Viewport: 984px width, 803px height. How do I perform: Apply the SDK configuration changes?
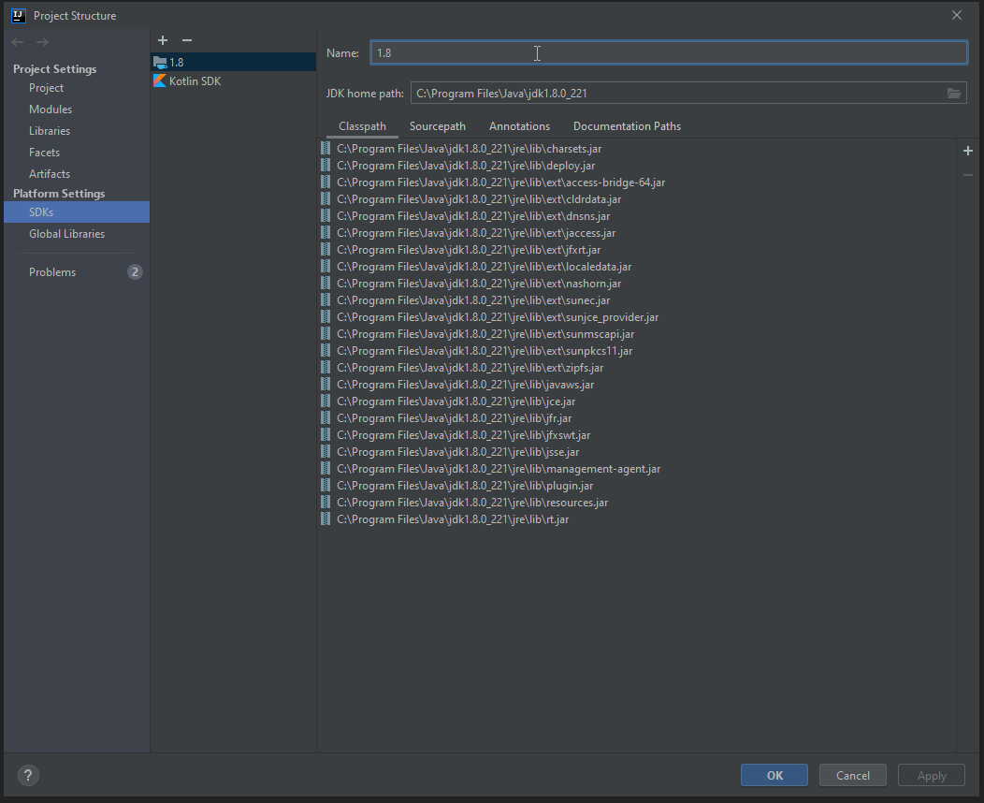(x=931, y=775)
